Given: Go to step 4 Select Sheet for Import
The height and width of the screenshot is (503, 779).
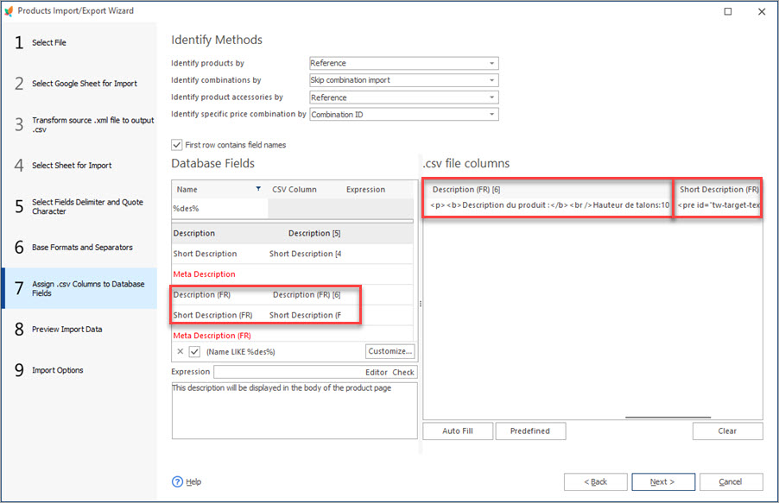Looking at the screenshot, I should tap(79, 166).
